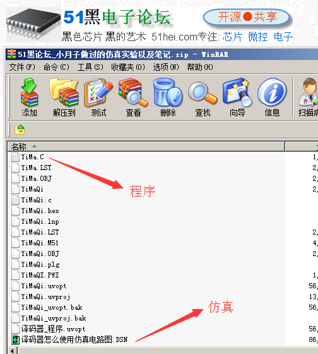318x354 pixels.
Task: Click the 开源共享 banner button
Action: (247, 17)
